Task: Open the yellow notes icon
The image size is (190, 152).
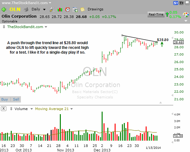Action: pyautogui.click(x=83, y=9)
